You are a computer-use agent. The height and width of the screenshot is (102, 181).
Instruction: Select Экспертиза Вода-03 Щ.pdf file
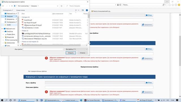coord(33,25)
